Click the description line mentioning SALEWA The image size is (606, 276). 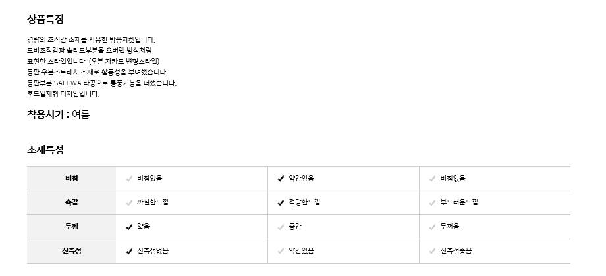(101, 83)
